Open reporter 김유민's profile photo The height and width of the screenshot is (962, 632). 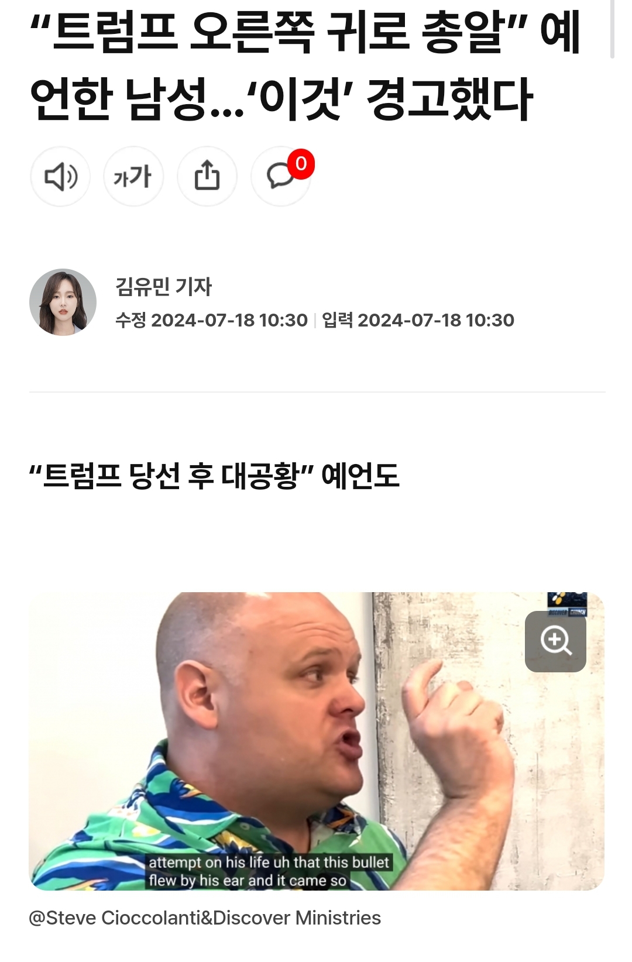(63, 303)
